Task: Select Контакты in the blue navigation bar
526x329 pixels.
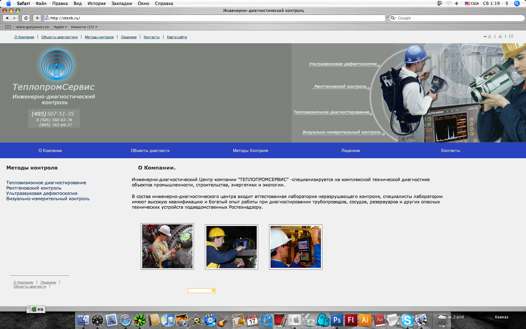Action: point(451,151)
